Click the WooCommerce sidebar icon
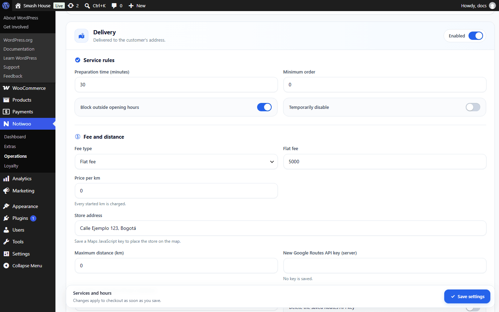 pyautogui.click(x=6, y=88)
